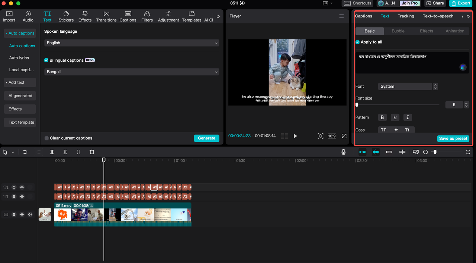Lock the top caption track

click(x=14, y=187)
